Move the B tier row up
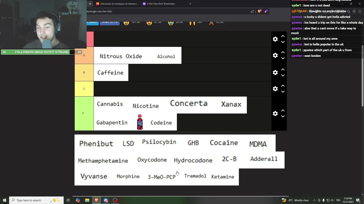 [x=283, y=69]
